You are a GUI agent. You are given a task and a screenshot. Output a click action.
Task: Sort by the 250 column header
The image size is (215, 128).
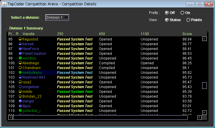tap(60, 34)
